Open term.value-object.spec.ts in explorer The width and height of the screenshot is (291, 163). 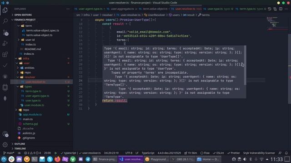41,30
